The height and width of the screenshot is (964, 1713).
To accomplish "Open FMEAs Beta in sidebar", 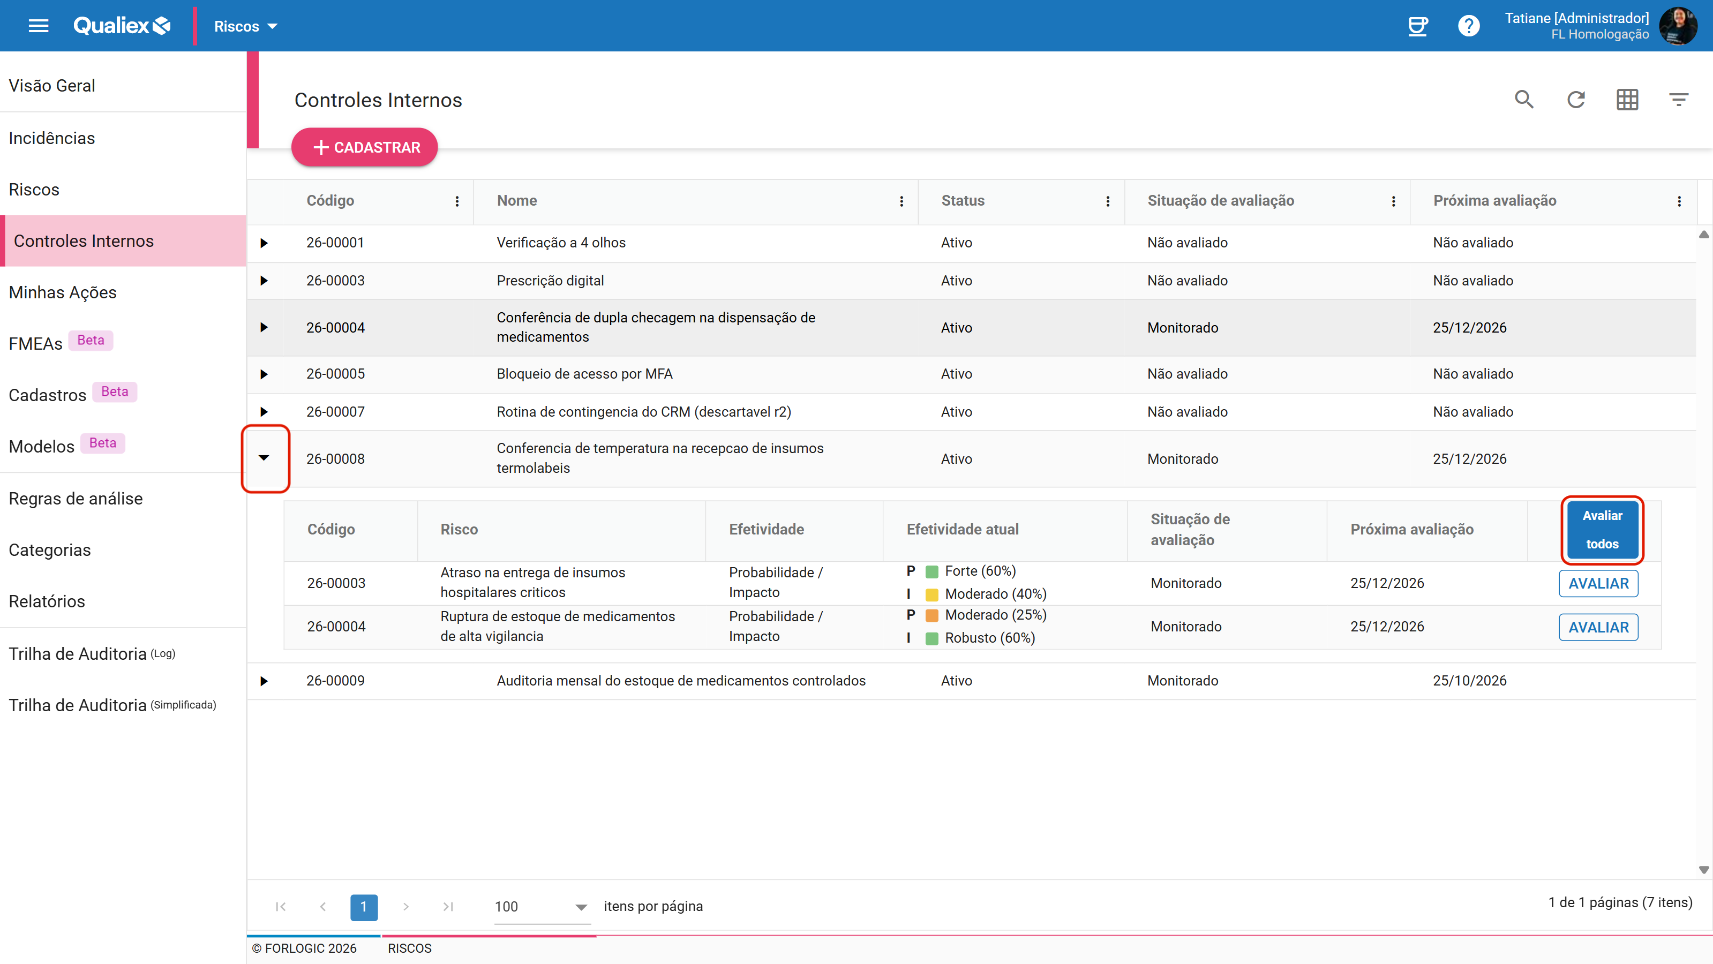I will click(61, 343).
